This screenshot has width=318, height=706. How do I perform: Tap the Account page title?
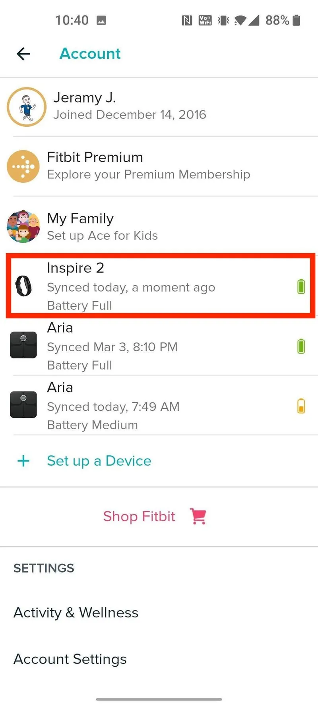click(90, 54)
